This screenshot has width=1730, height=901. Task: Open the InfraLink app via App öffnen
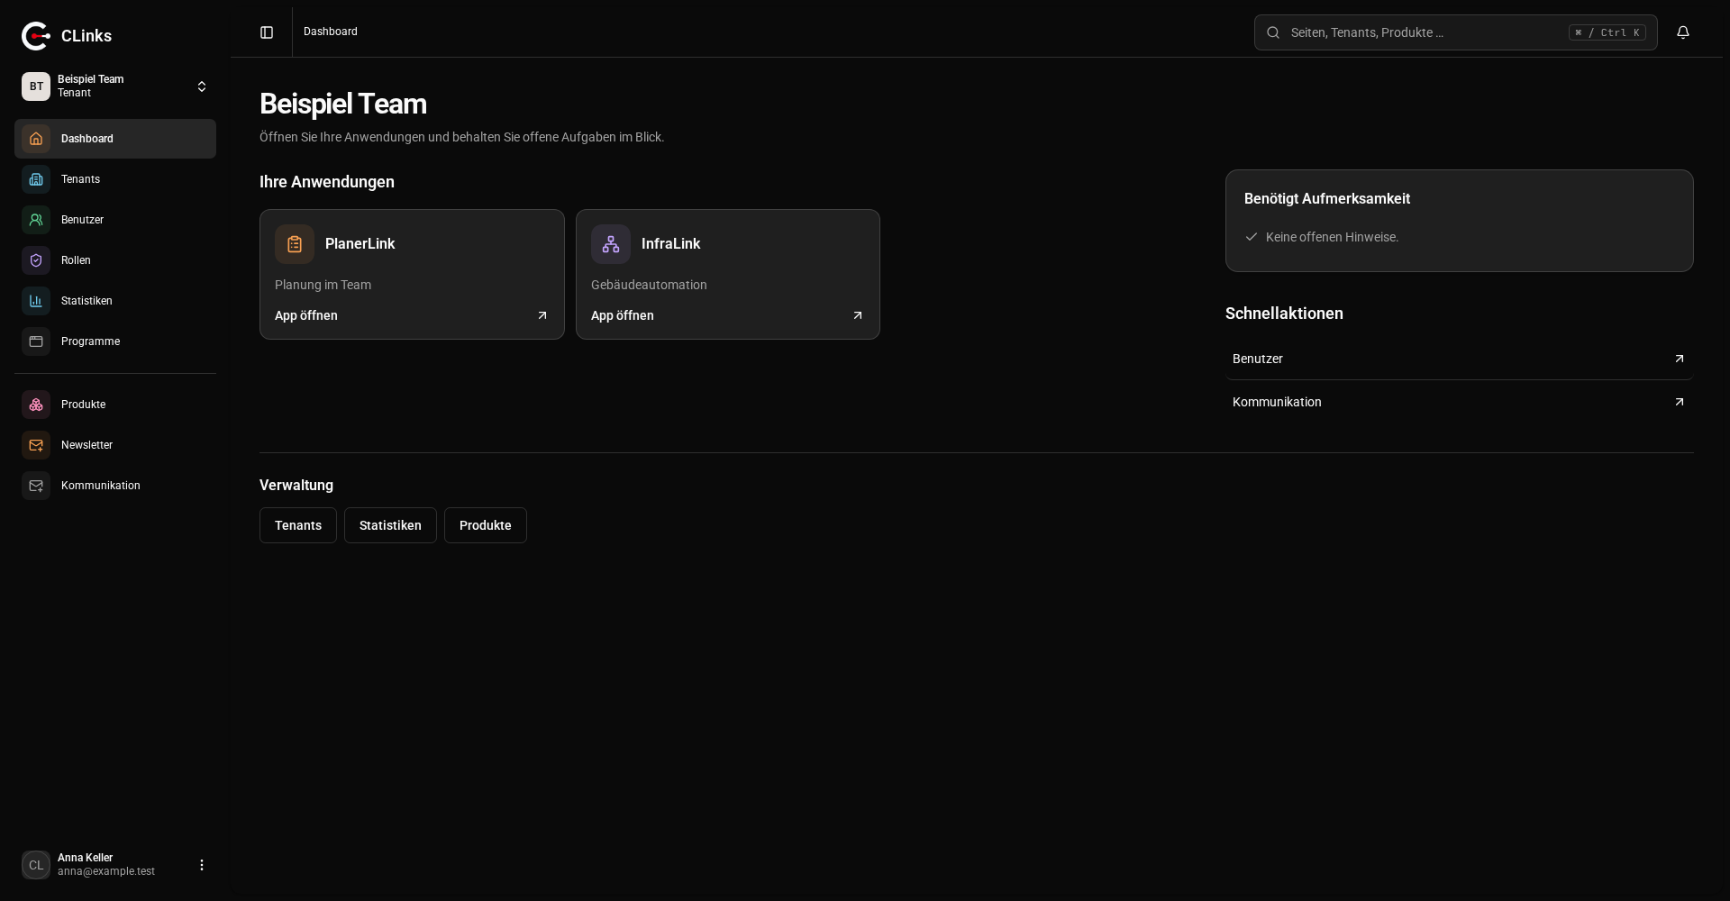tap(727, 315)
